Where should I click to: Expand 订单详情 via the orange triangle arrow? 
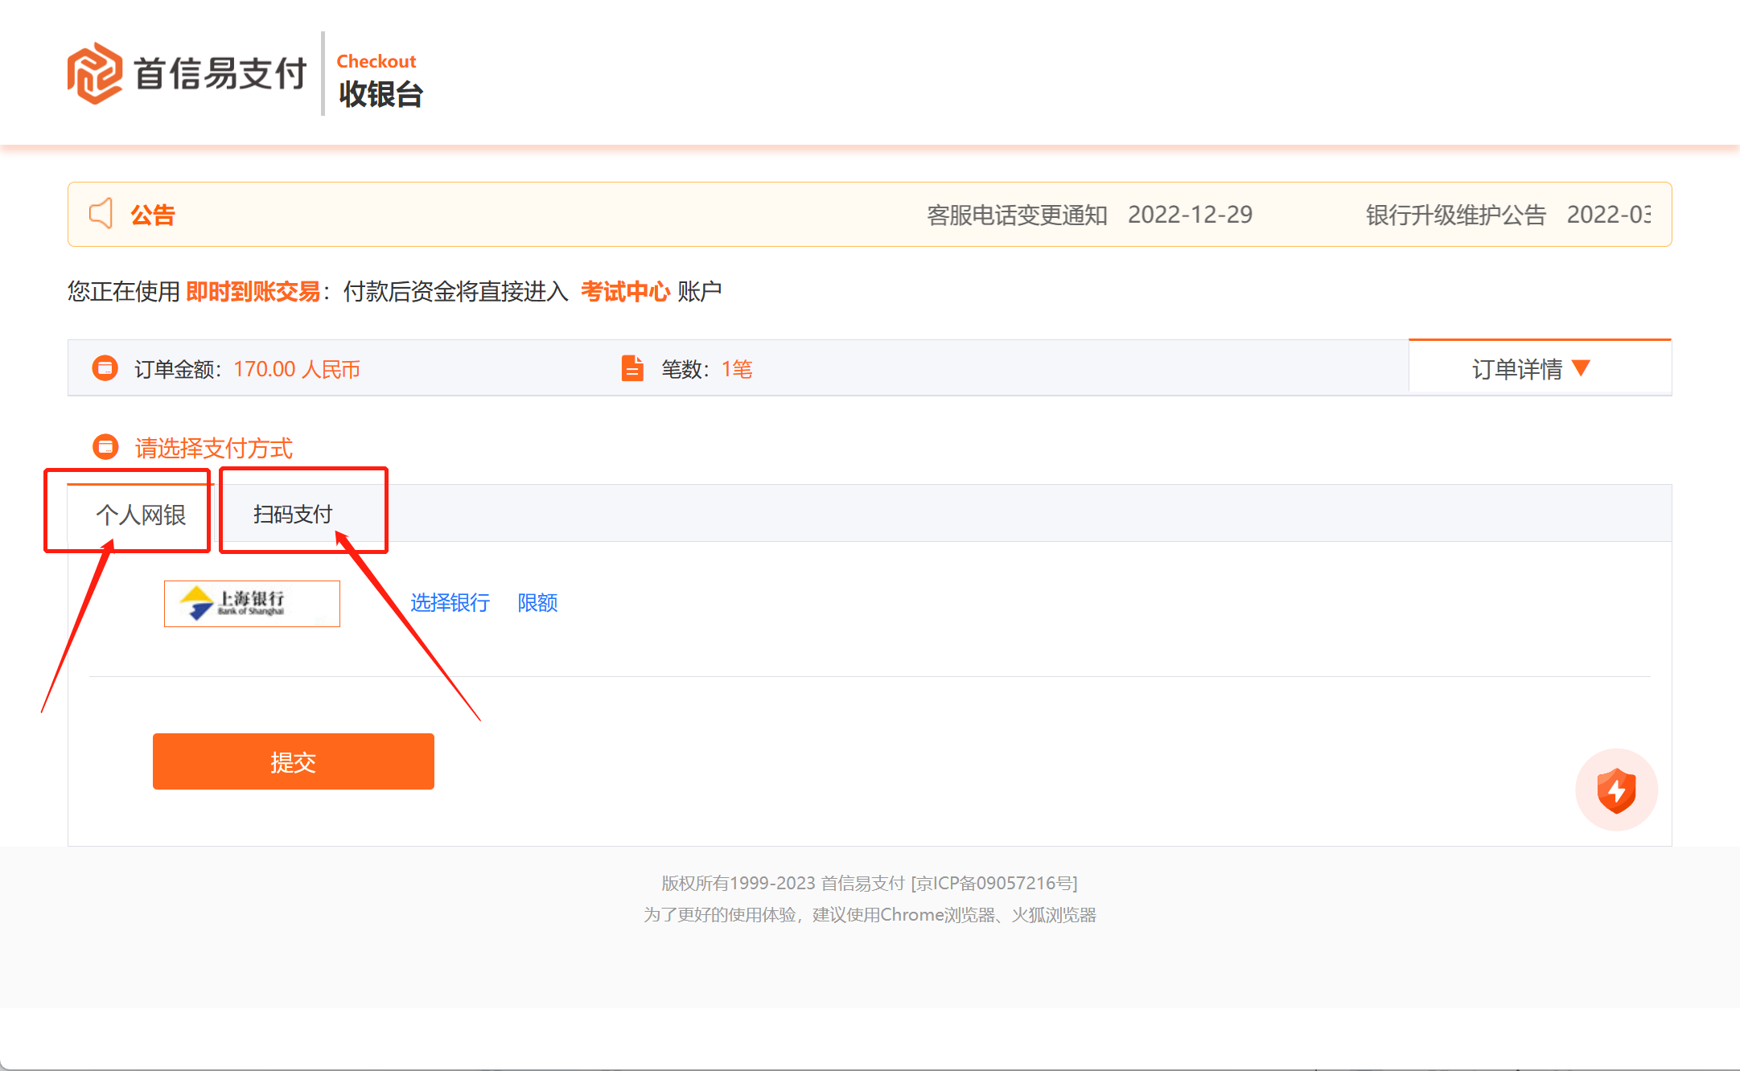point(1581,368)
